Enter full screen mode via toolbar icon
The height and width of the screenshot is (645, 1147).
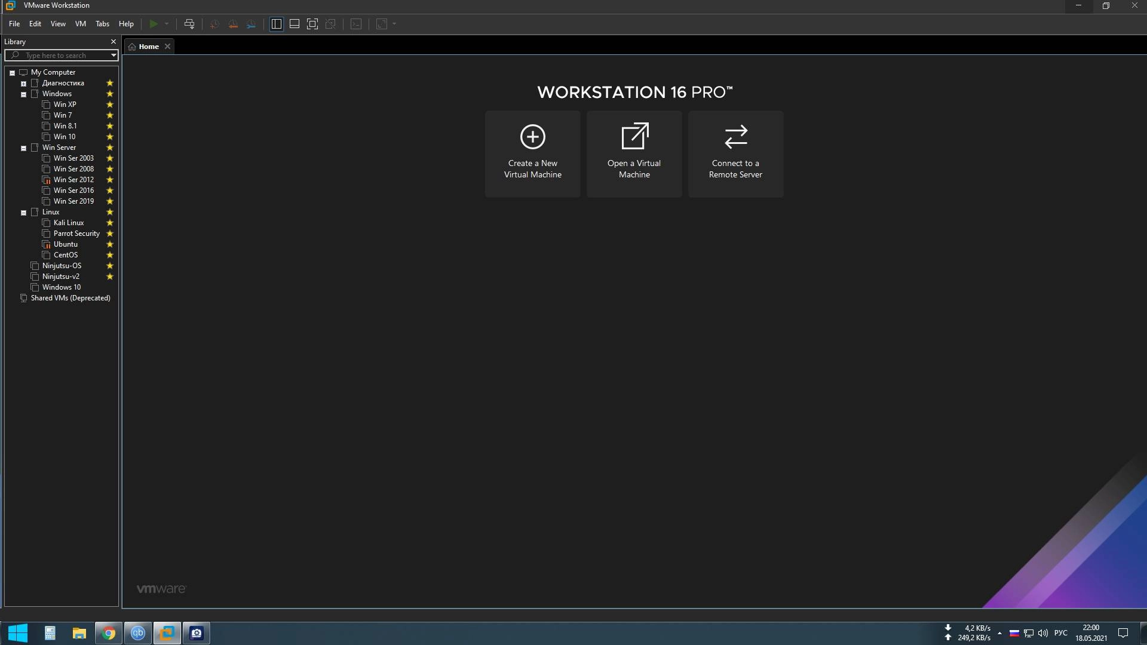click(312, 24)
